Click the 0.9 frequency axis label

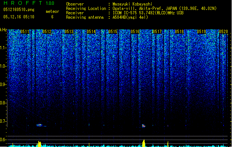pos(3,85)
